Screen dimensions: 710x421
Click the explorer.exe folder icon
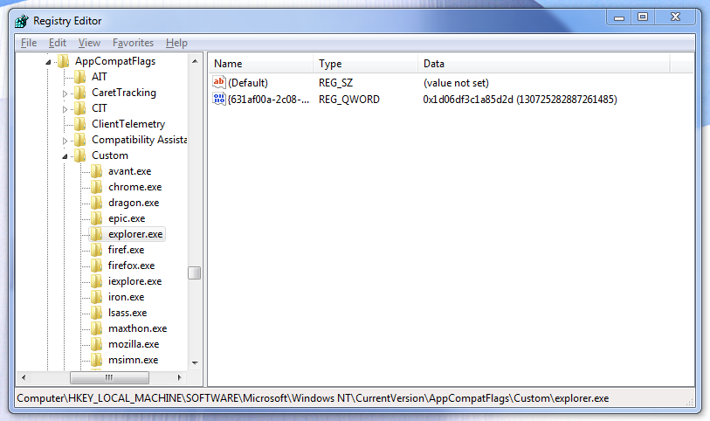[96, 234]
